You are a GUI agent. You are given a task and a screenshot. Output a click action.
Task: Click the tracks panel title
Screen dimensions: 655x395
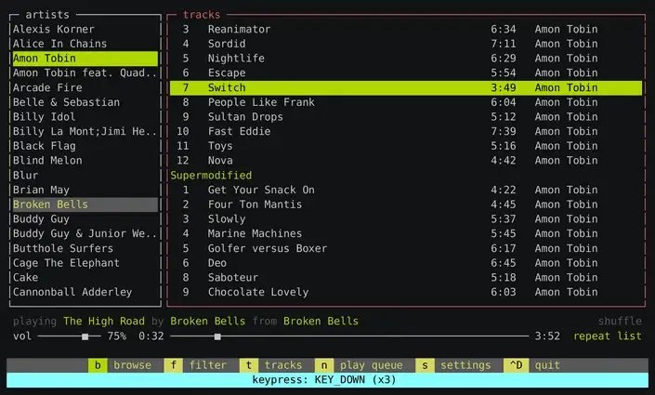point(202,15)
